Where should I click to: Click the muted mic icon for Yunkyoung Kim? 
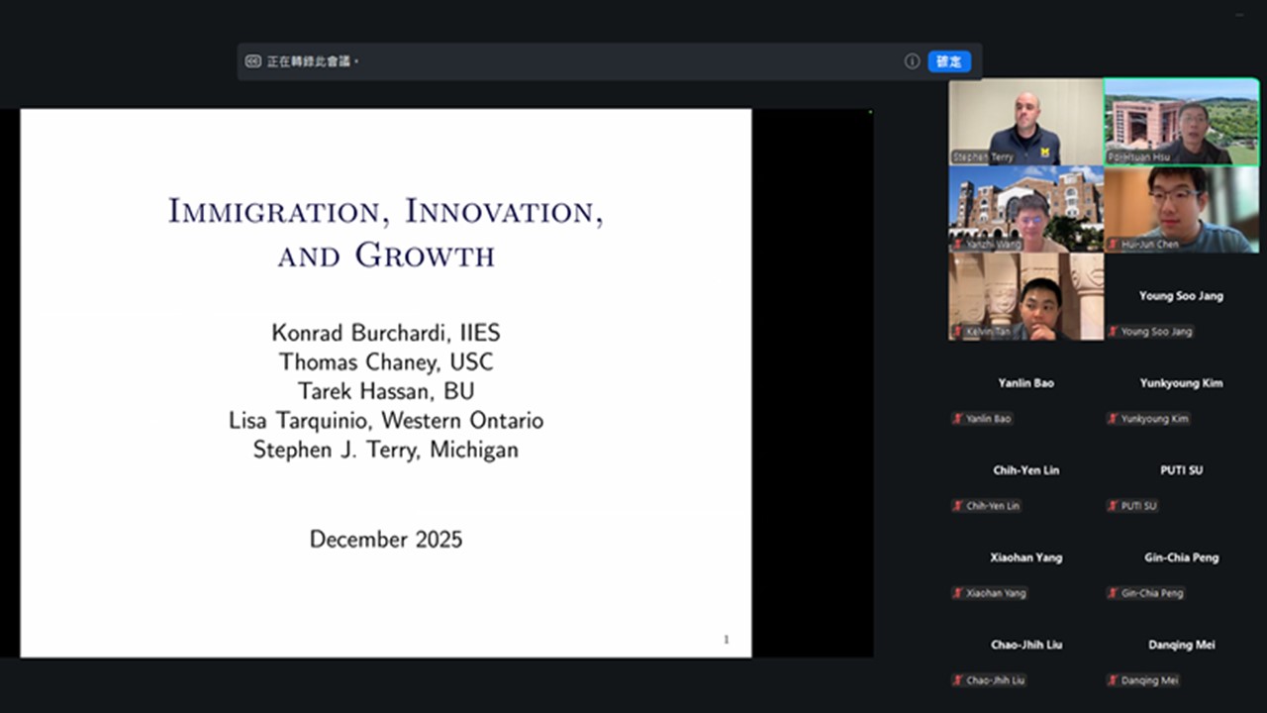click(x=1114, y=419)
